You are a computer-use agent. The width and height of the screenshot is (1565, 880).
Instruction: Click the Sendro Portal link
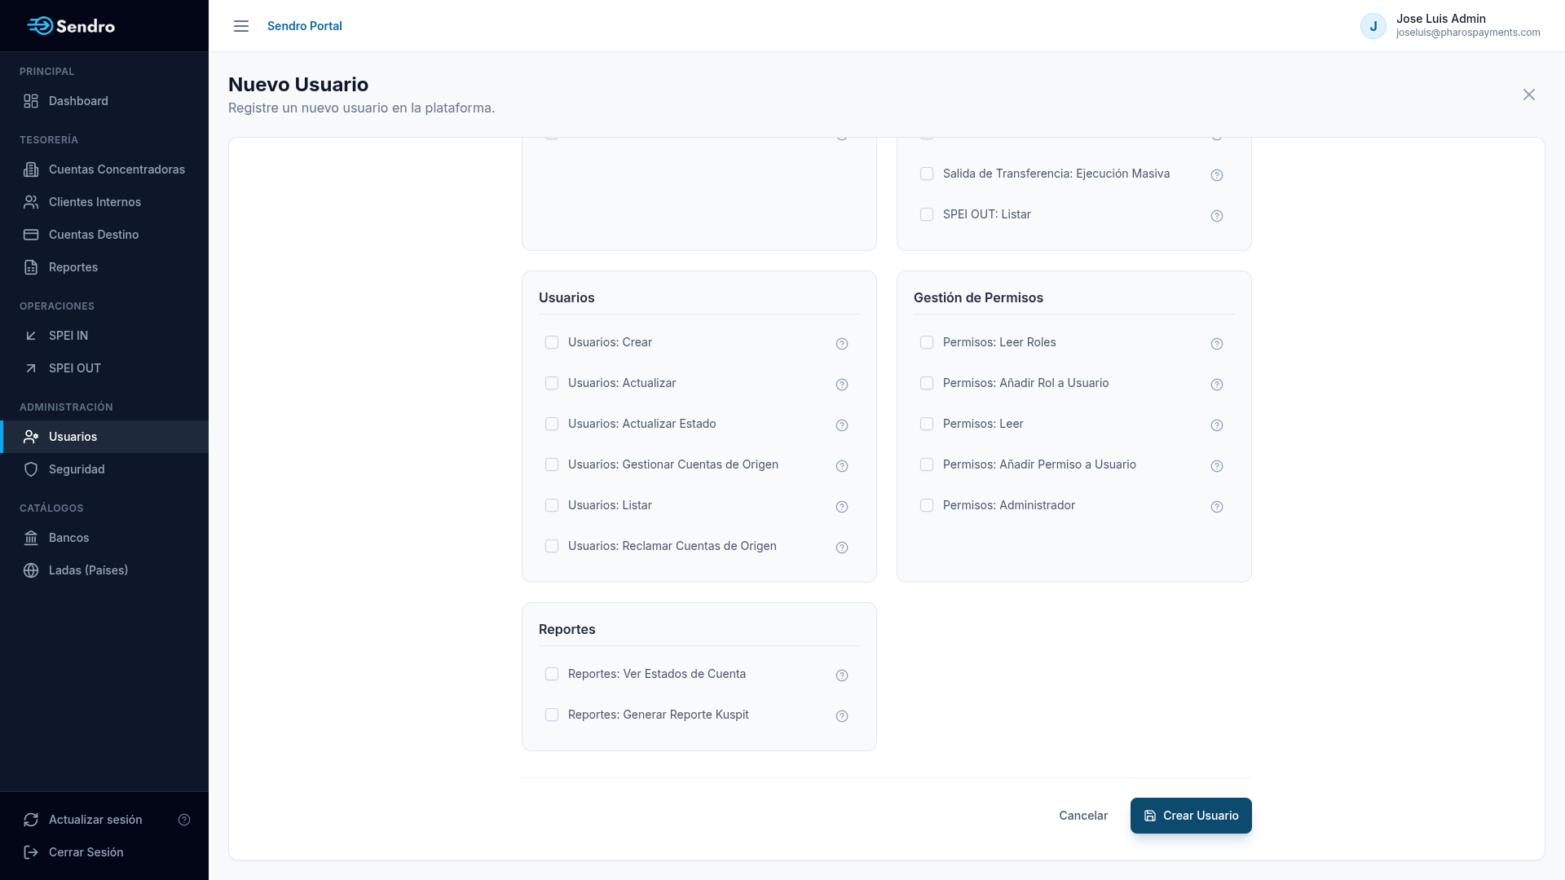click(x=305, y=26)
